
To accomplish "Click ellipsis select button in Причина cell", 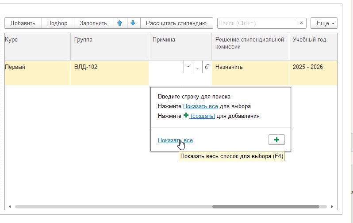I will pyautogui.click(x=197, y=67).
